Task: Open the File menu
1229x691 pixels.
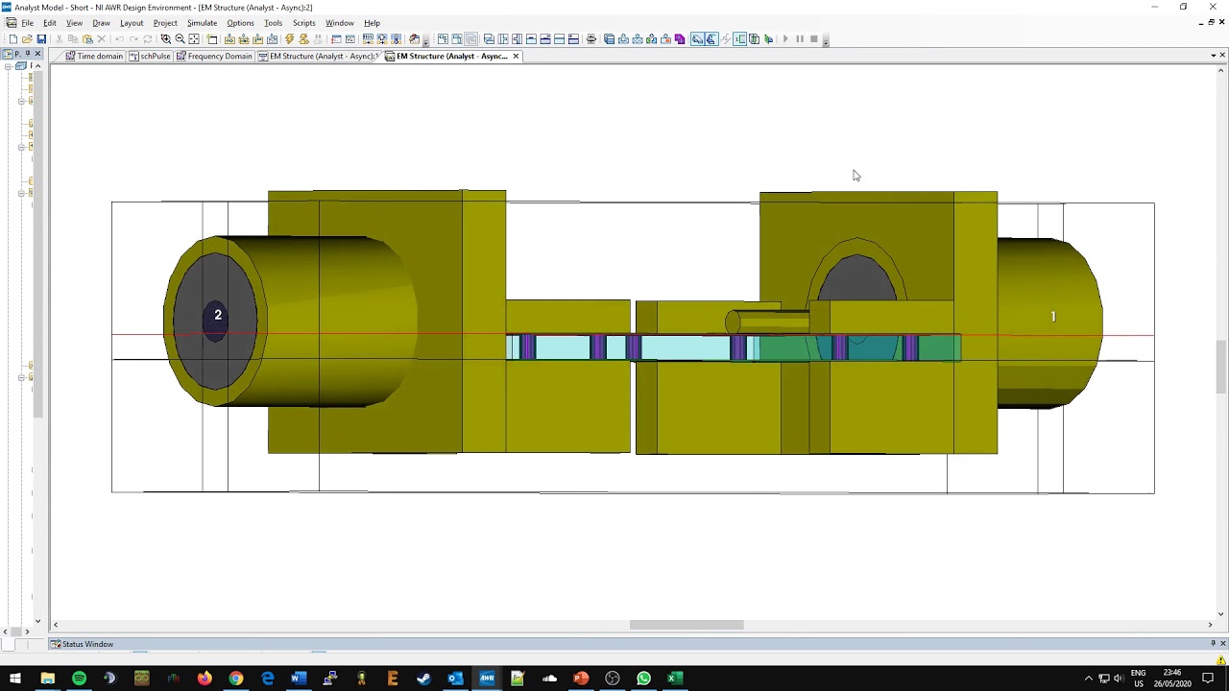Action: point(28,23)
